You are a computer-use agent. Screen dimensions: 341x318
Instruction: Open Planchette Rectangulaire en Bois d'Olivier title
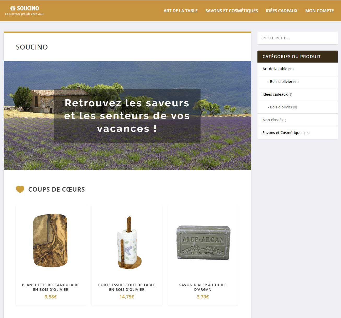tap(51, 287)
